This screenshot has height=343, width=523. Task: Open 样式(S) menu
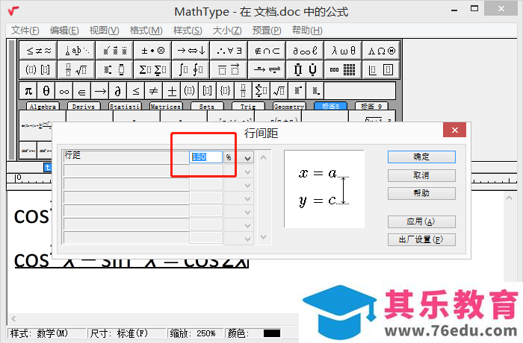pyautogui.click(x=188, y=31)
